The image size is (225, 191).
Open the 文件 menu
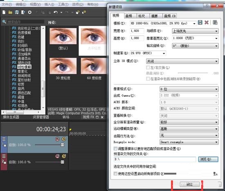click(x=7, y=4)
